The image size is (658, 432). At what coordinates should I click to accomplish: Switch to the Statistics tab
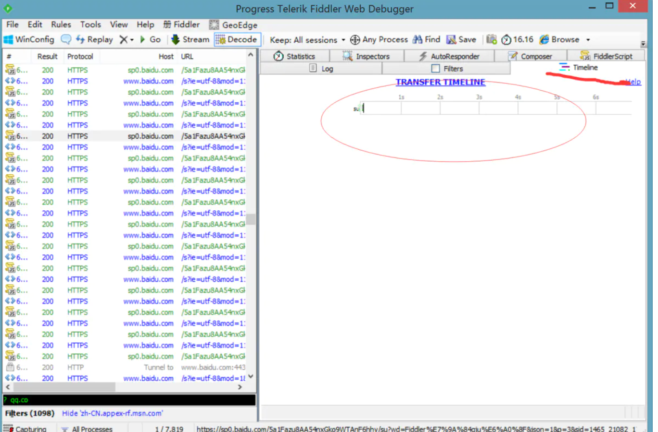click(295, 56)
